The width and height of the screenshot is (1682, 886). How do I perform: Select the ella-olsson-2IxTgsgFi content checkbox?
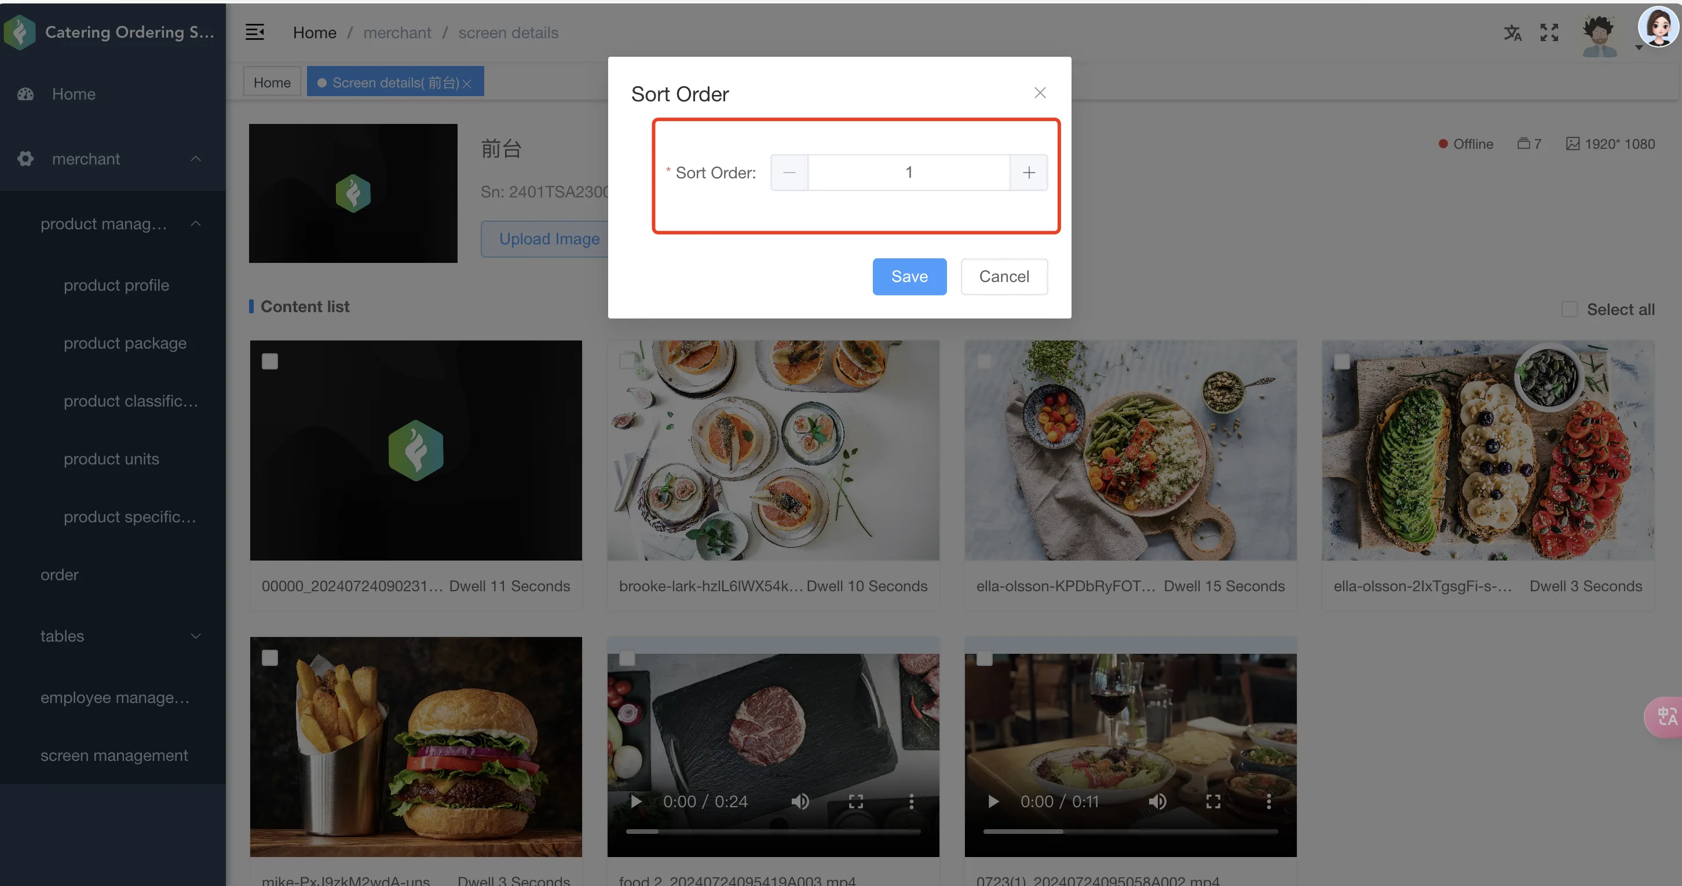coord(1341,361)
